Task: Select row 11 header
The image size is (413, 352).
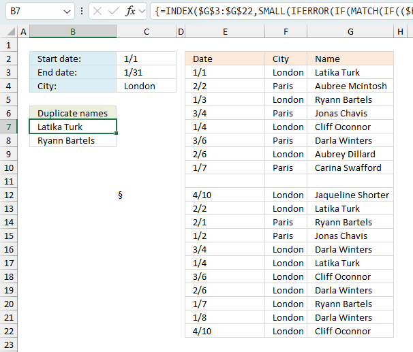Action: coord(9,181)
